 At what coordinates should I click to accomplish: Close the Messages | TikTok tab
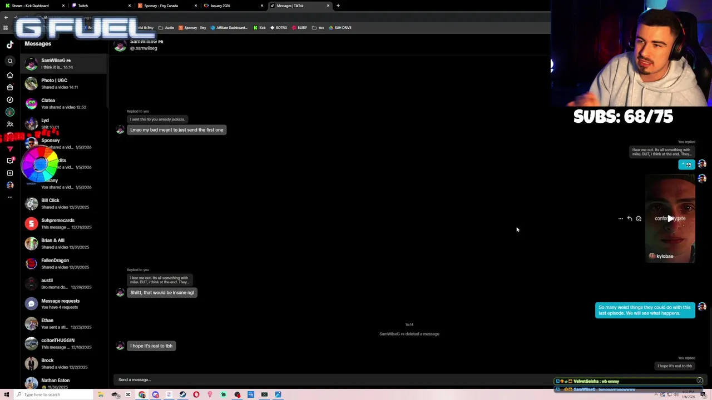pyautogui.click(x=328, y=6)
